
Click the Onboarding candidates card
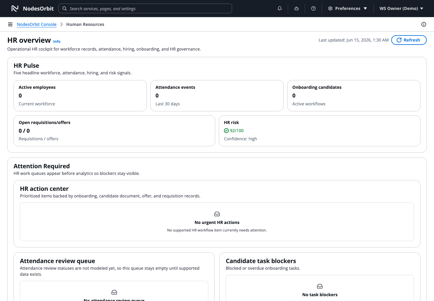(354, 96)
